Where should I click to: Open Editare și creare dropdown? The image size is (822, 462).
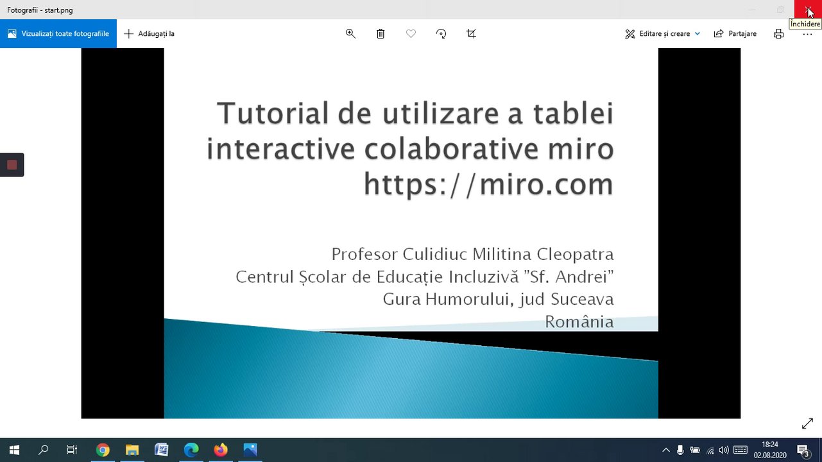point(662,33)
